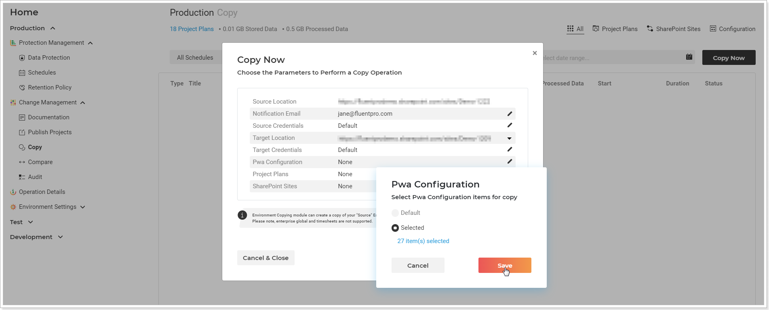Select the Selected radio option
The width and height of the screenshot is (769, 310).
[395, 228]
